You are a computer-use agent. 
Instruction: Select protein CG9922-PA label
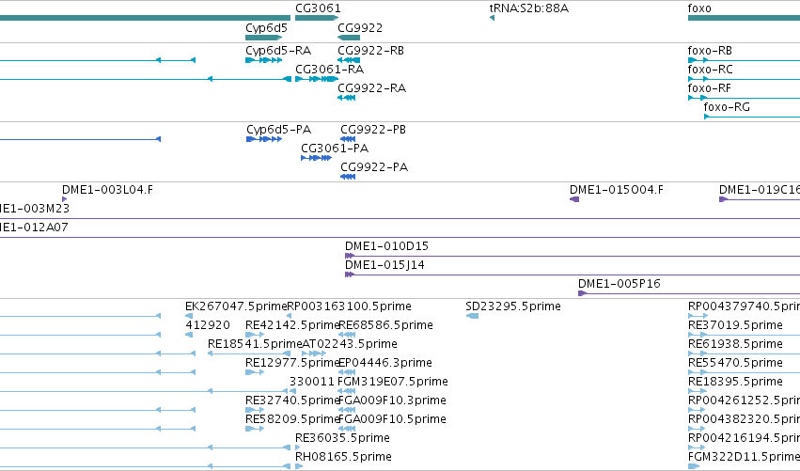[x=374, y=167]
